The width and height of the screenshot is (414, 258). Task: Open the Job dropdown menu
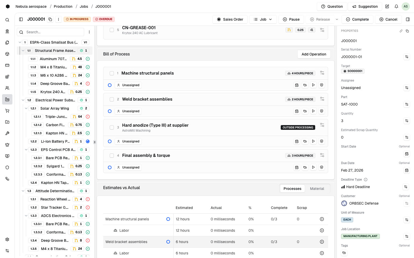(263, 19)
